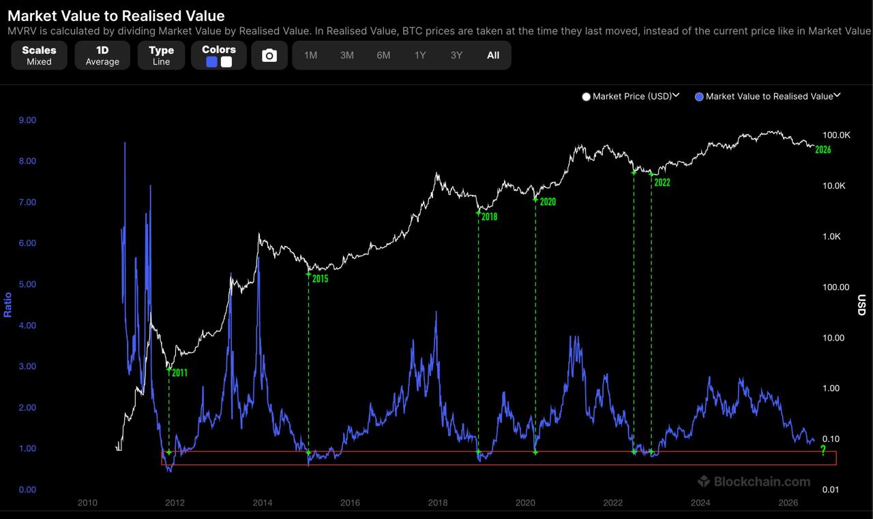Click the 2020 label on the time axis
This screenshot has width=873, height=519.
[525, 503]
